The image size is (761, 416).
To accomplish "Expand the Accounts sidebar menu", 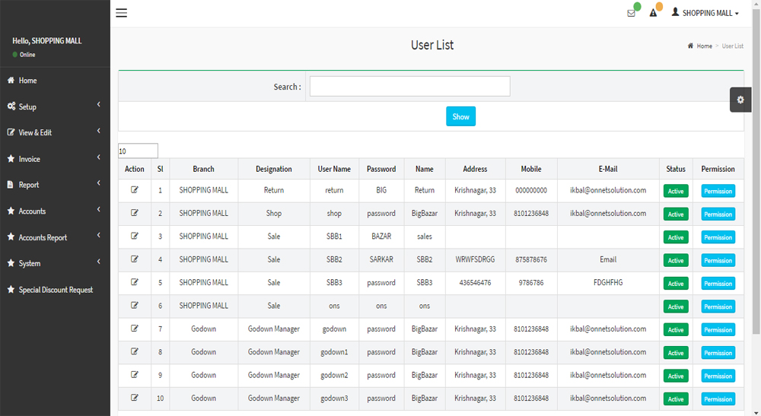I will point(55,211).
